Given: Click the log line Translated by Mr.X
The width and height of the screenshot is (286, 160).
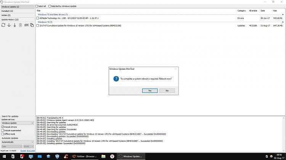Looking at the screenshot, I should [x=50, y=118].
